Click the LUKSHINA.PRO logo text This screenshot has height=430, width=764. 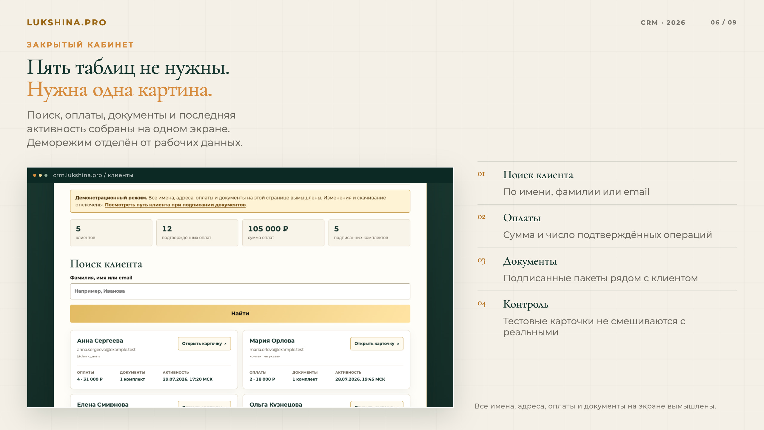(67, 23)
